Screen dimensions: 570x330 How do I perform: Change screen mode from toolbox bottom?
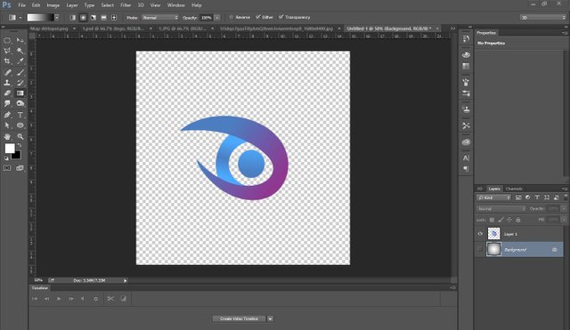click(x=20, y=168)
